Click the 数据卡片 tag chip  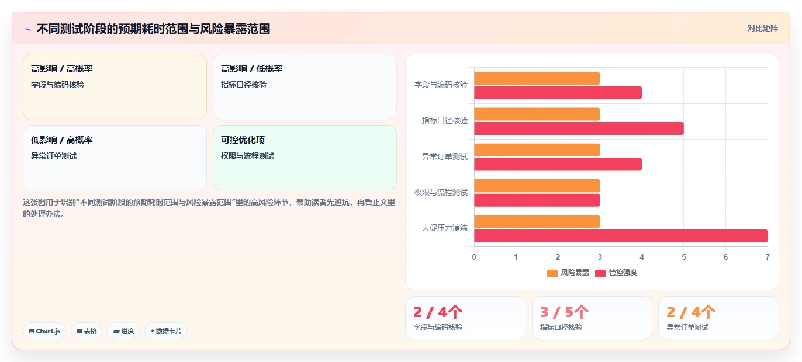point(166,331)
